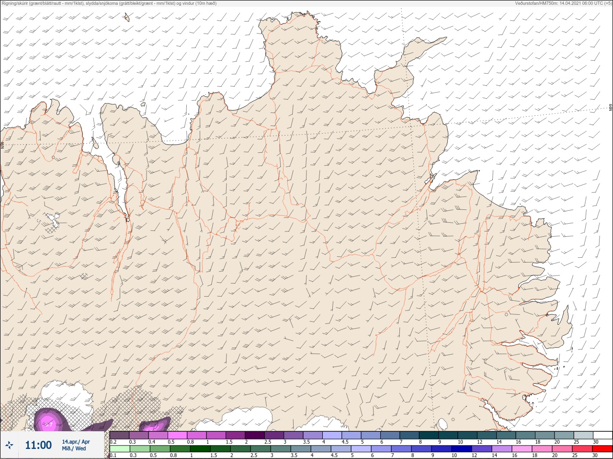Viewport: 613px width, 459px height.
Task: Click the N99 label at the left map edge
Action: pos(2,144)
